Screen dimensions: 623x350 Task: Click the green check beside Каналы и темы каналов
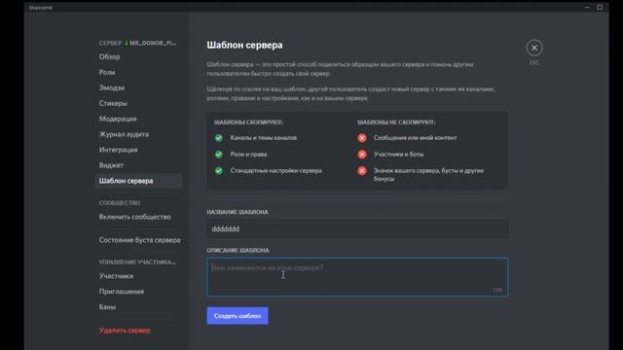pos(218,138)
